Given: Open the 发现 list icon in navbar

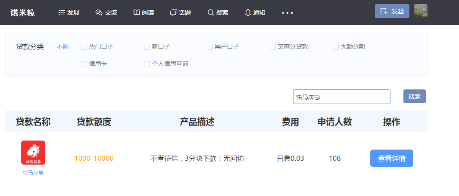Looking at the screenshot, I should pos(62,12).
